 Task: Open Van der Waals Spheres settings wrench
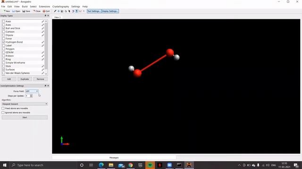point(43,73)
